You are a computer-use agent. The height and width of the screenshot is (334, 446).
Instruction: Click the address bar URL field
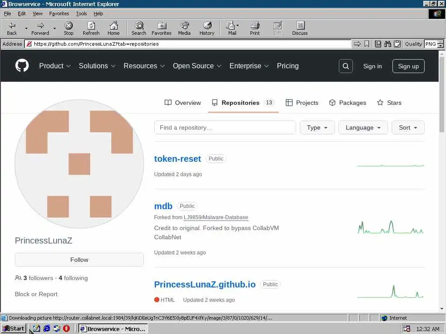pyautogui.click(x=188, y=44)
